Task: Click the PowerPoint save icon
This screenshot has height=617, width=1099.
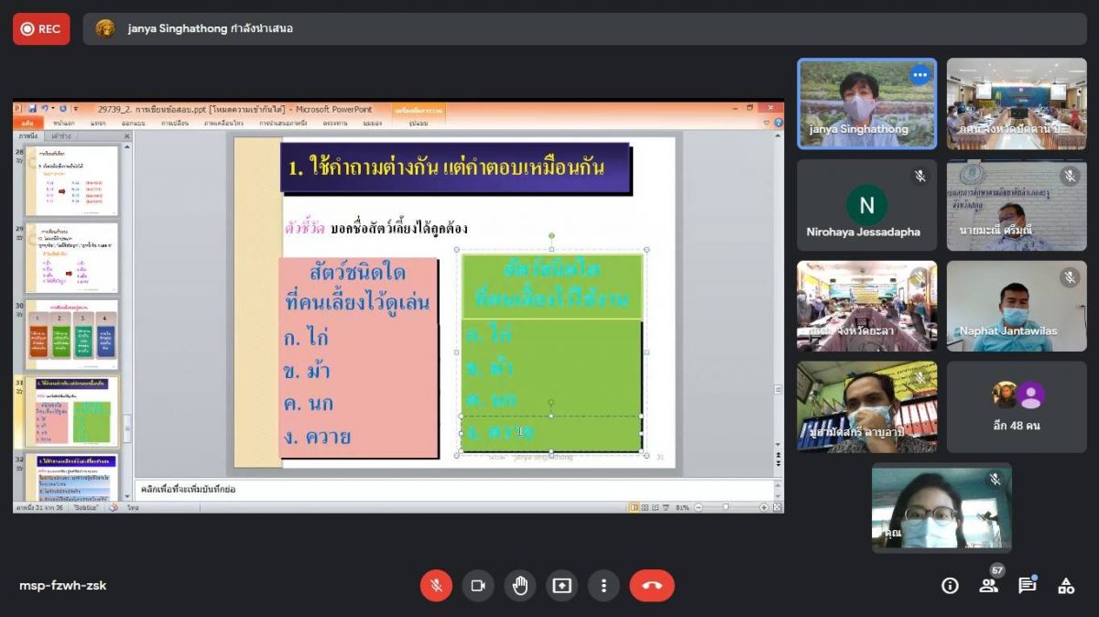Action: pyautogui.click(x=32, y=109)
